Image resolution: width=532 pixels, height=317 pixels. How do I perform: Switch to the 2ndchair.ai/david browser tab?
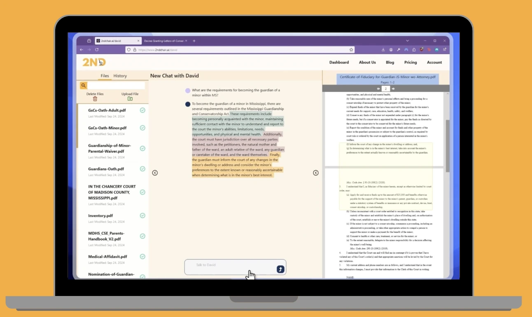[x=118, y=41]
